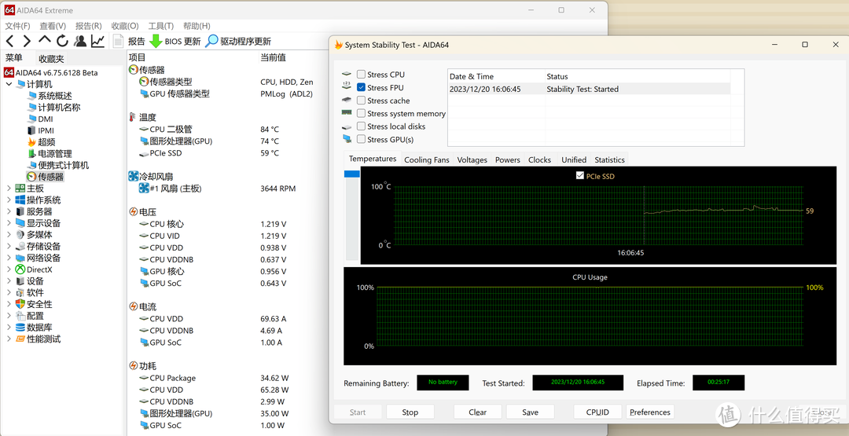Expand the 服务器 tree node

click(x=9, y=211)
